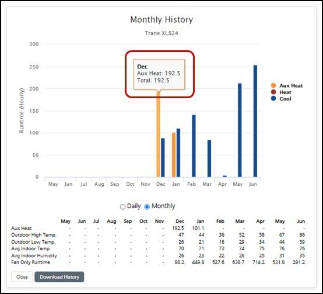323x294 pixels.
Task: Toggle Aux Heat series in legend
Action: tap(287, 85)
